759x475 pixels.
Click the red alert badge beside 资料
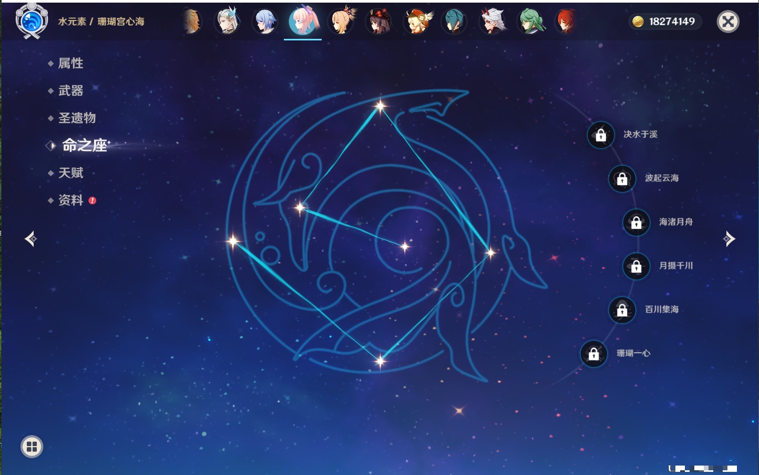pyautogui.click(x=93, y=200)
